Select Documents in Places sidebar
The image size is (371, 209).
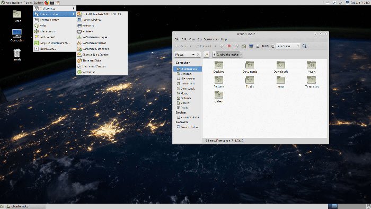click(x=188, y=84)
